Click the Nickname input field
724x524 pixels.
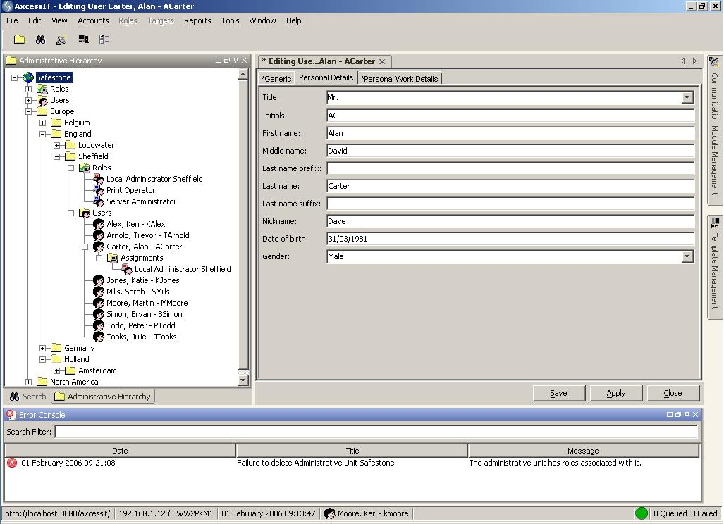[x=510, y=221]
